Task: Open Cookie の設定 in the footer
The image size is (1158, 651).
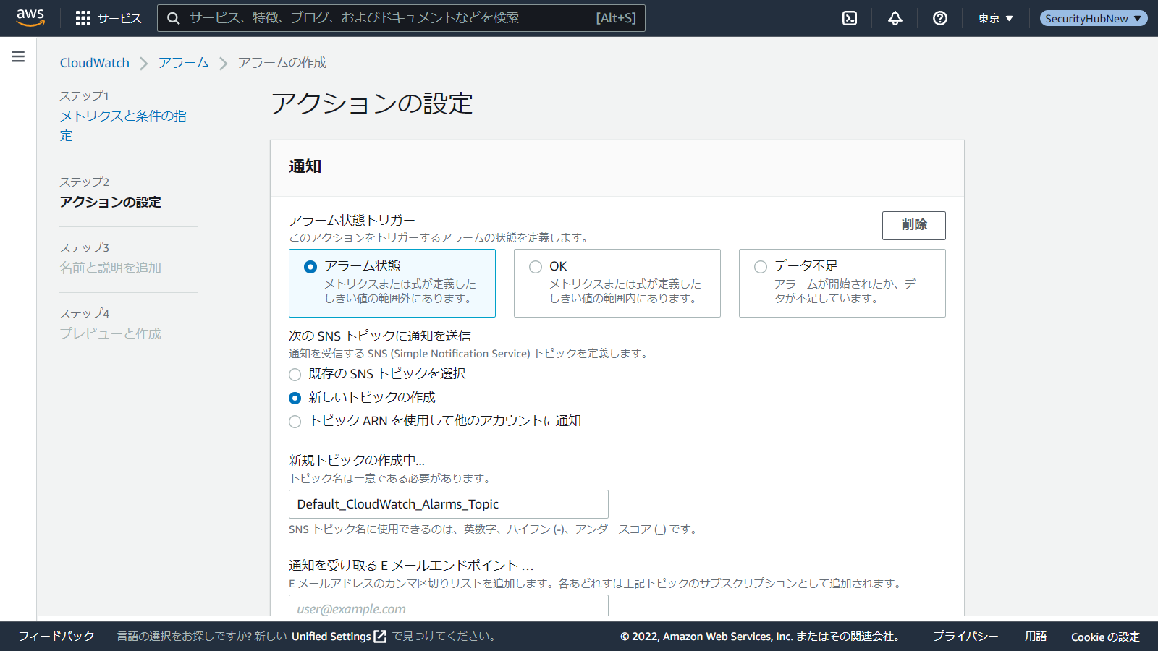Action: (x=1105, y=637)
